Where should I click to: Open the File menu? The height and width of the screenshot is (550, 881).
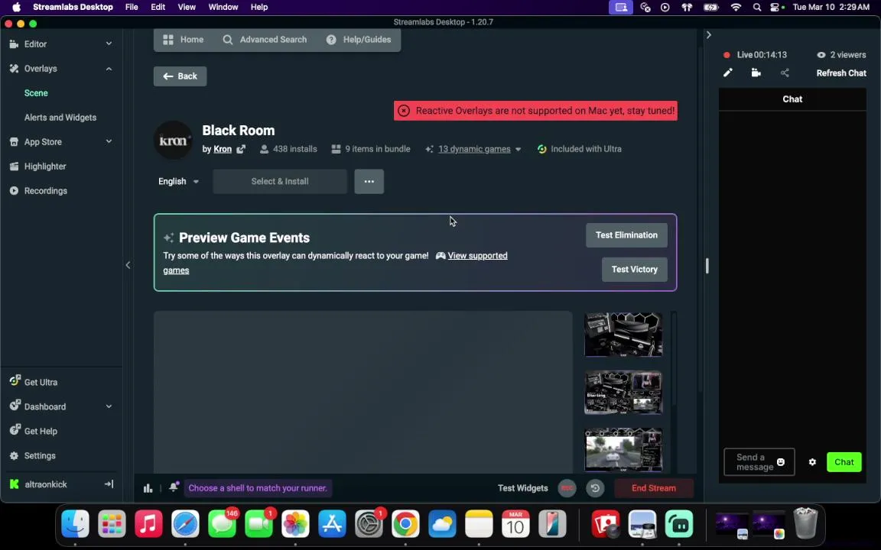point(132,8)
